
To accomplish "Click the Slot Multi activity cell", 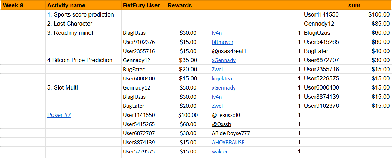I will [84, 87].
